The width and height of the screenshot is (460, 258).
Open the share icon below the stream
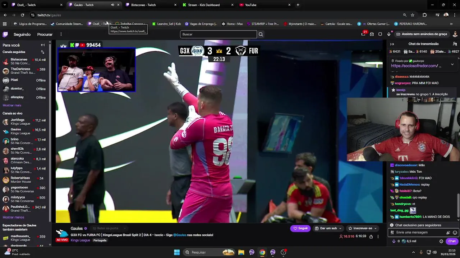371,236
